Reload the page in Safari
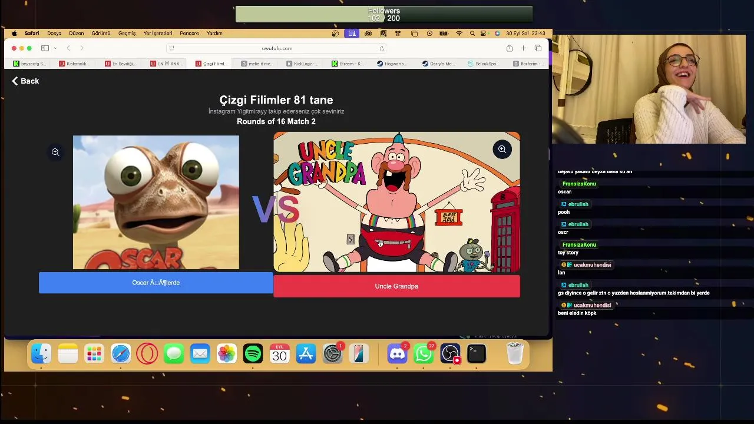754x424 pixels. pos(382,48)
